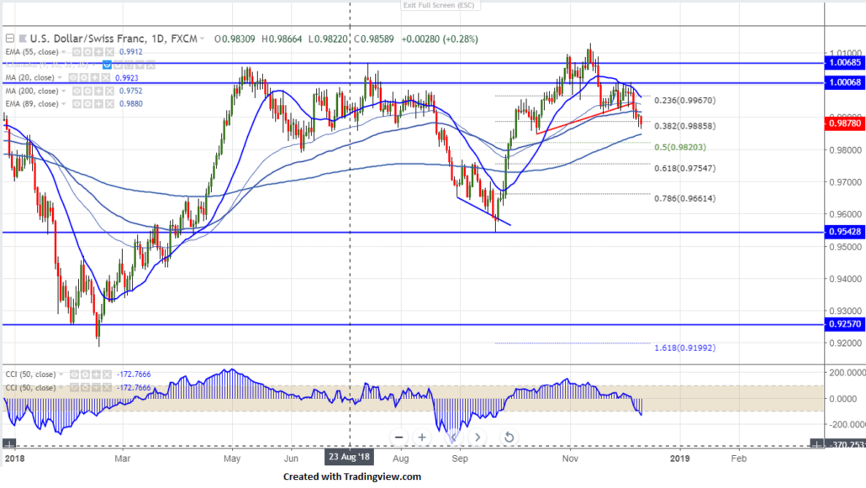The width and height of the screenshot is (866, 488).
Task: Open MA (20, close) indicator dropdown arrow
Action: tap(60, 78)
